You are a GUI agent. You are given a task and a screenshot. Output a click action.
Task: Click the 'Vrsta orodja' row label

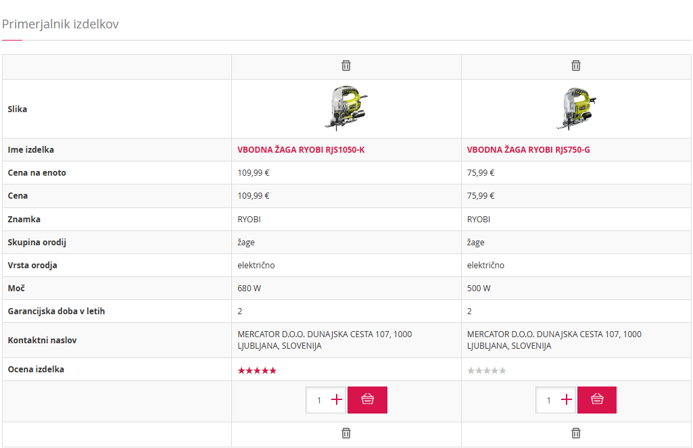[32, 265]
